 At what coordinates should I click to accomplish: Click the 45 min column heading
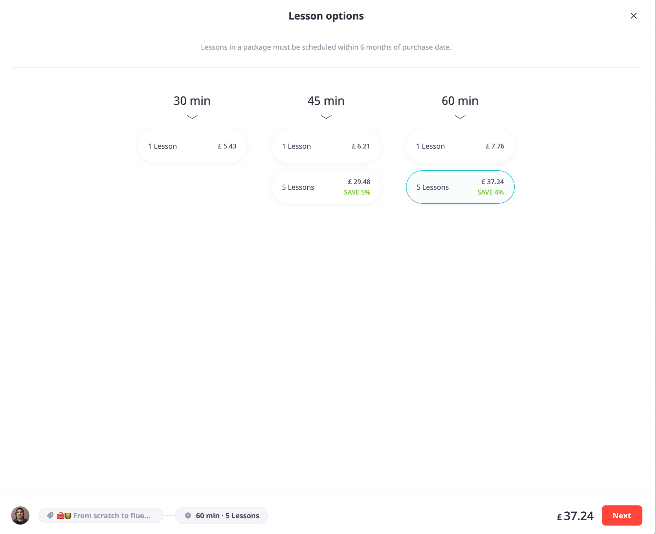326,101
